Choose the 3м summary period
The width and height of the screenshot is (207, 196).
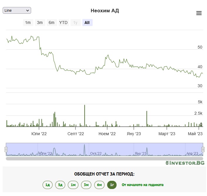pos(86,185)
